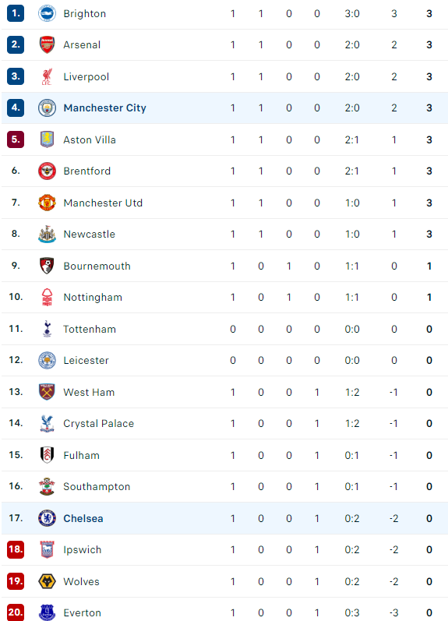Click the Brentford bee crest
This screenshot has width=448, height=621.
pyautogui.click(x=47, y=171)
